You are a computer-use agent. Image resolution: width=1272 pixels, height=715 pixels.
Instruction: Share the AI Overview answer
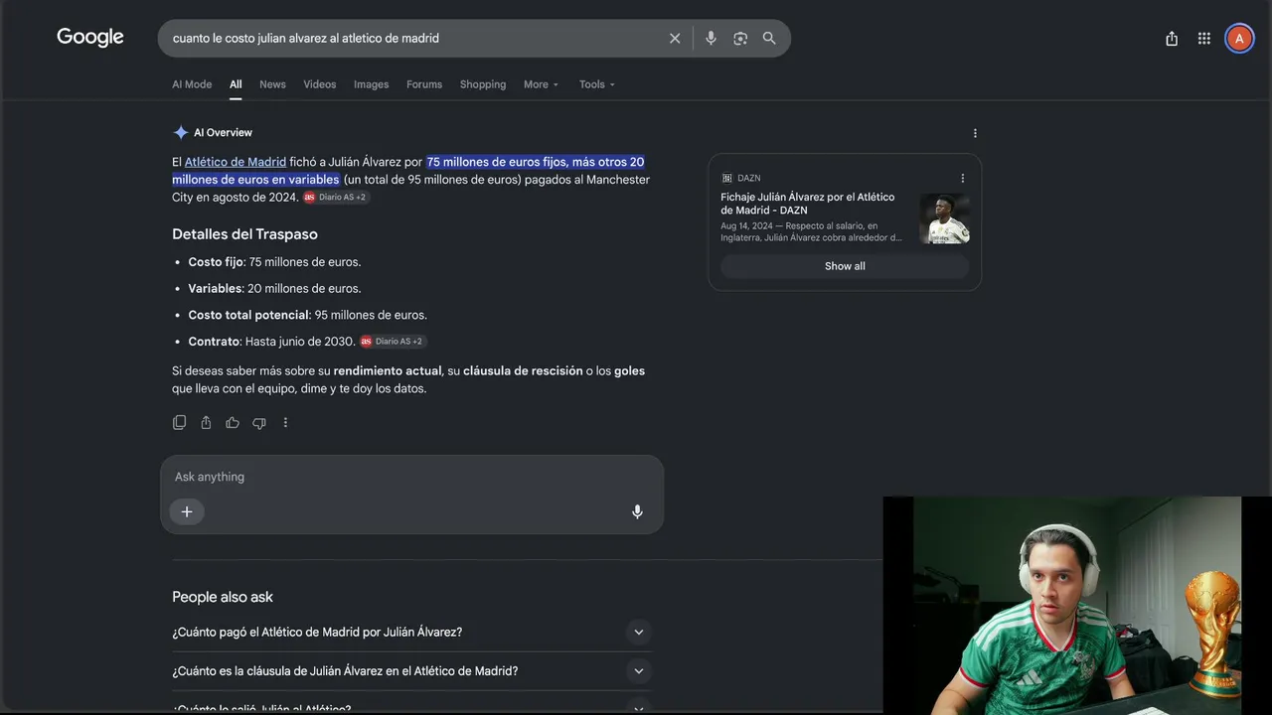click(x=206, y=423)
